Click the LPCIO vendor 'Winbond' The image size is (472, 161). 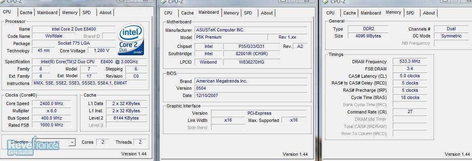209,62
